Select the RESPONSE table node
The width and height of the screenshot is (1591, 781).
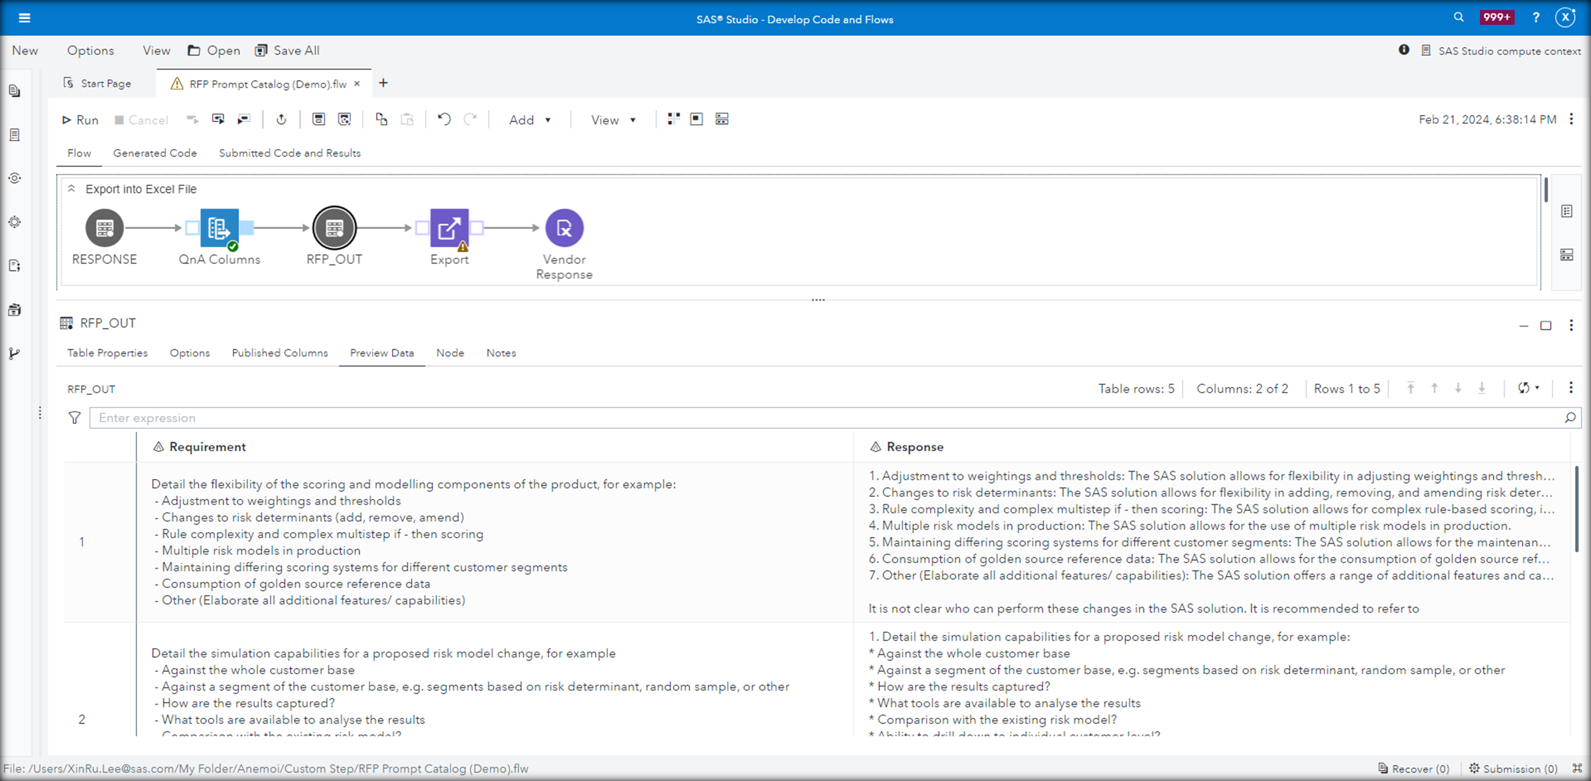pyautogui.click(x=104, y=228)
